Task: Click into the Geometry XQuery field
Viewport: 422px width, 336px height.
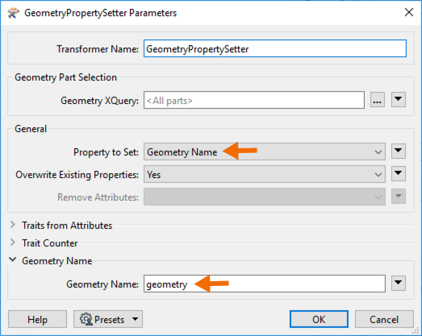Action: [x=254, y=100]
